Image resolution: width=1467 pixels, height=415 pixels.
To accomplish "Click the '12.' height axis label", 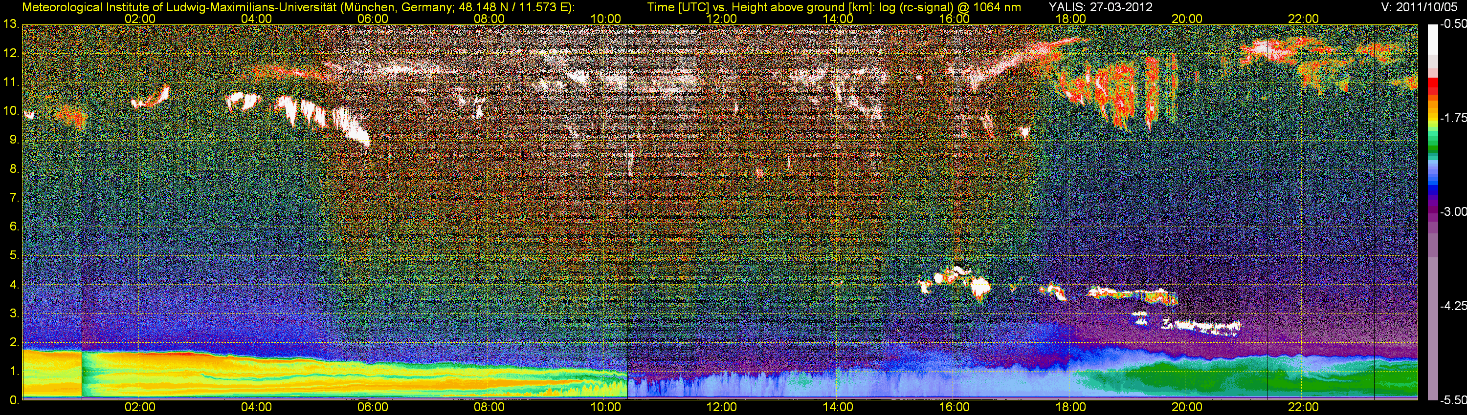I will (x=11, y=53).
